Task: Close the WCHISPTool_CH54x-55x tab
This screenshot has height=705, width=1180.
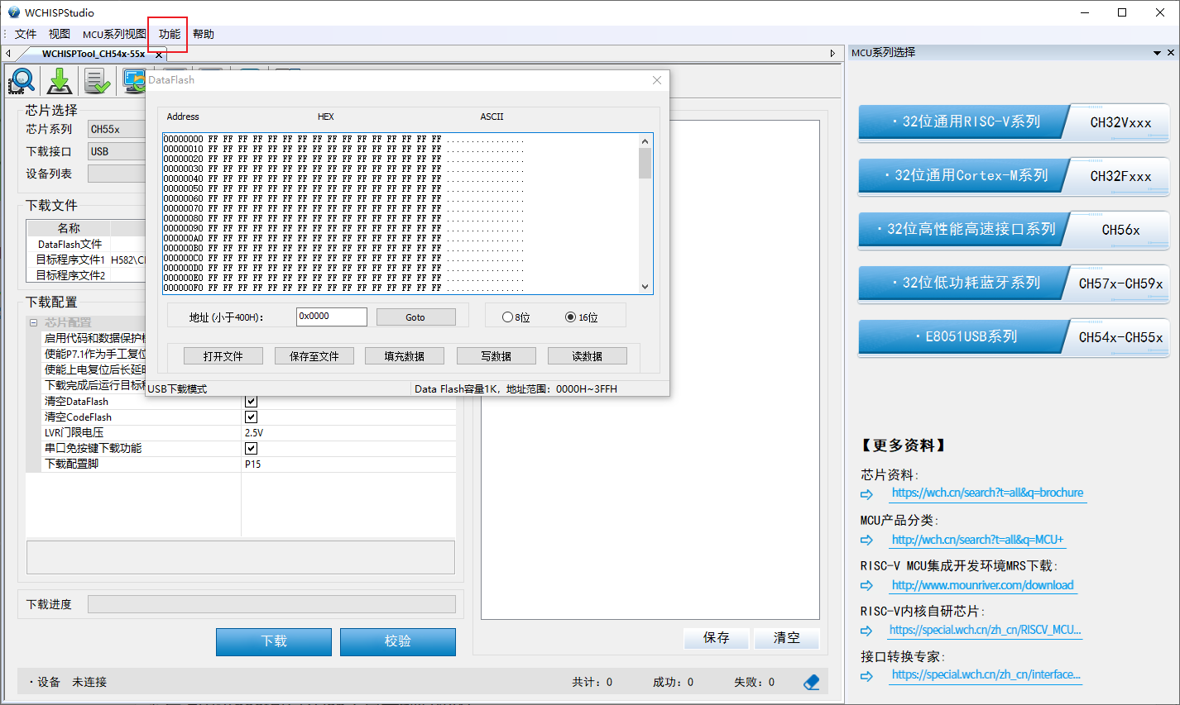Action: pyautogui.click(x=159, y=55)
